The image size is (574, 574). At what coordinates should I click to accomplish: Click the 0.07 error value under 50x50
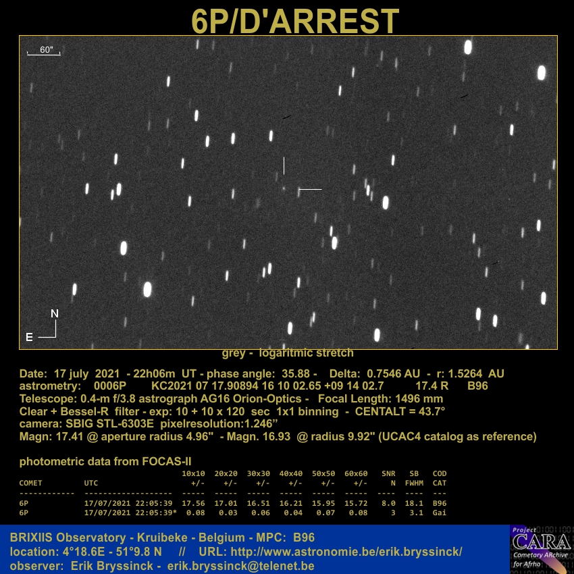325,513
